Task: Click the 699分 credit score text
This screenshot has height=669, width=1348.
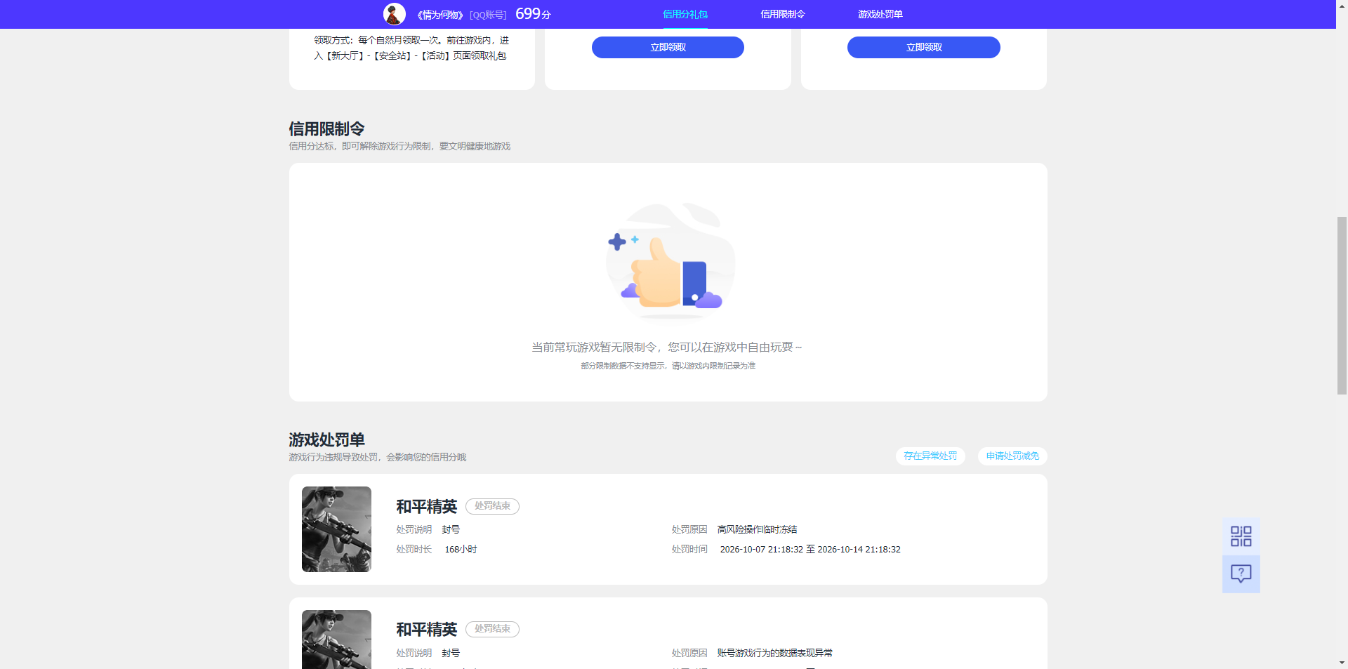Action: click(533, 14)
